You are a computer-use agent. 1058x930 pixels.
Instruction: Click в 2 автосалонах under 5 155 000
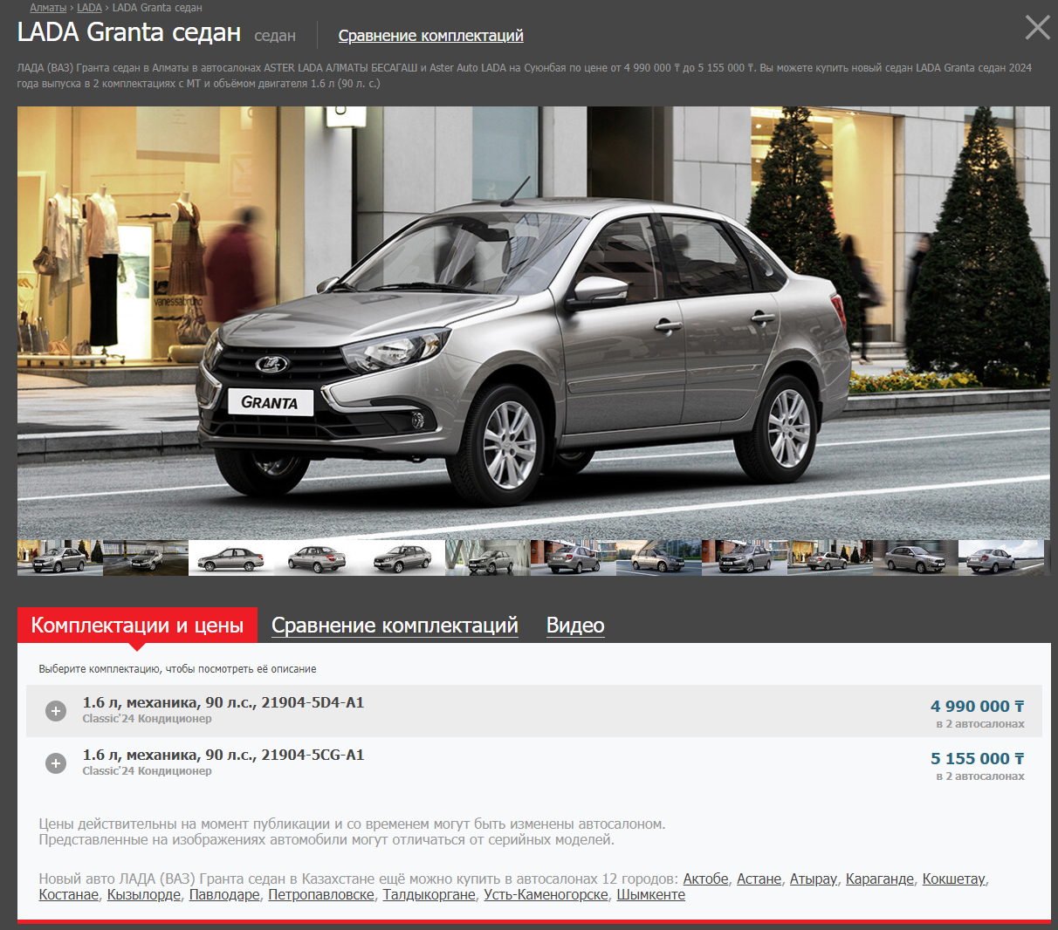pos(980,776)
